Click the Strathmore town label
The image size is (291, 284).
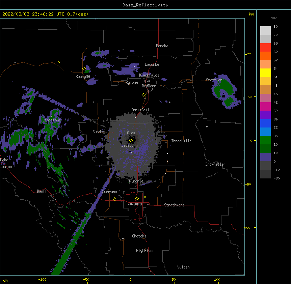click(174, 205)
